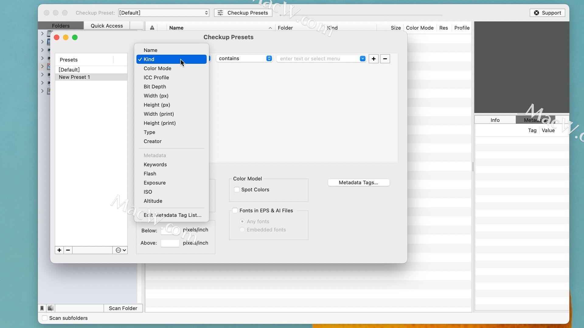Image resolution: width=584 pixels, height=328 pixels.
Task: Open presets action menu (ellipsis)
Action: point(120,250)
